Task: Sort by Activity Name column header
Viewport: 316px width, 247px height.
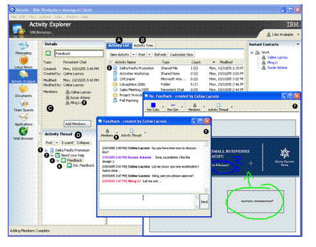Action: (x=125, y=62)
